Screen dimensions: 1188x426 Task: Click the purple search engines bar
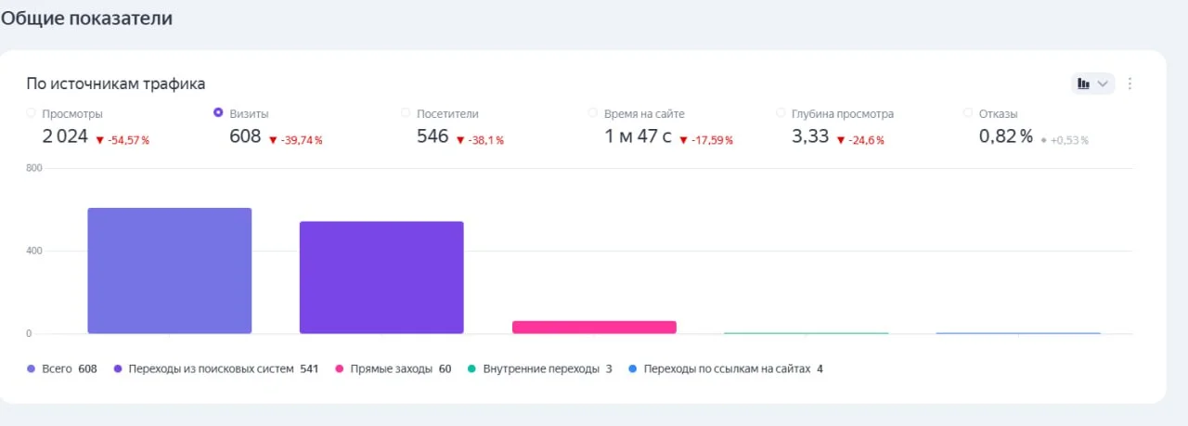(x=381, y=277)
